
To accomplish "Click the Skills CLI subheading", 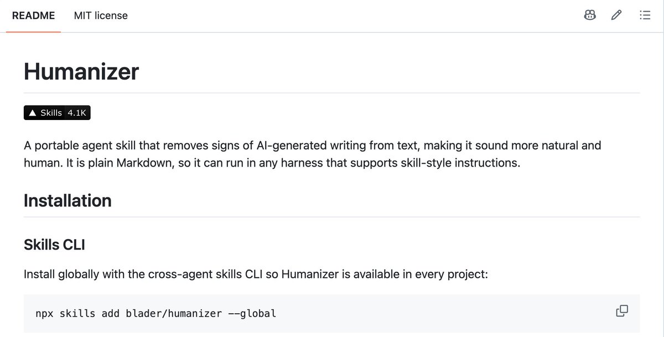I will [54, 244].
